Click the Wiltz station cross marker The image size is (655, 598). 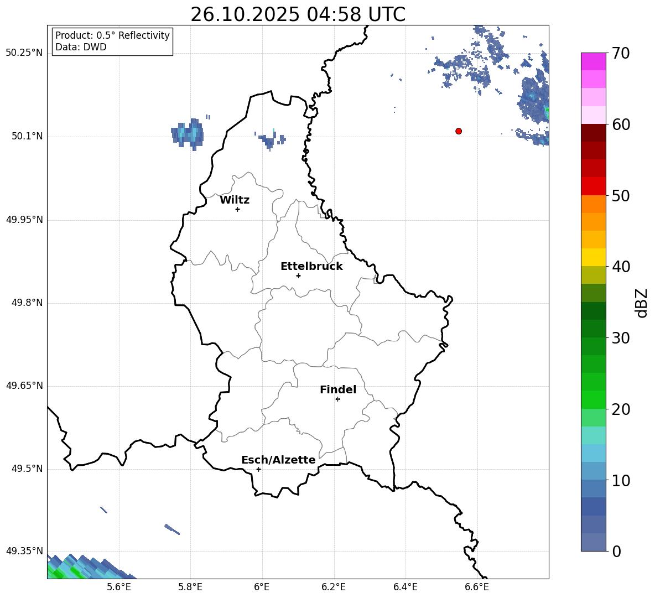click(238, 209)
